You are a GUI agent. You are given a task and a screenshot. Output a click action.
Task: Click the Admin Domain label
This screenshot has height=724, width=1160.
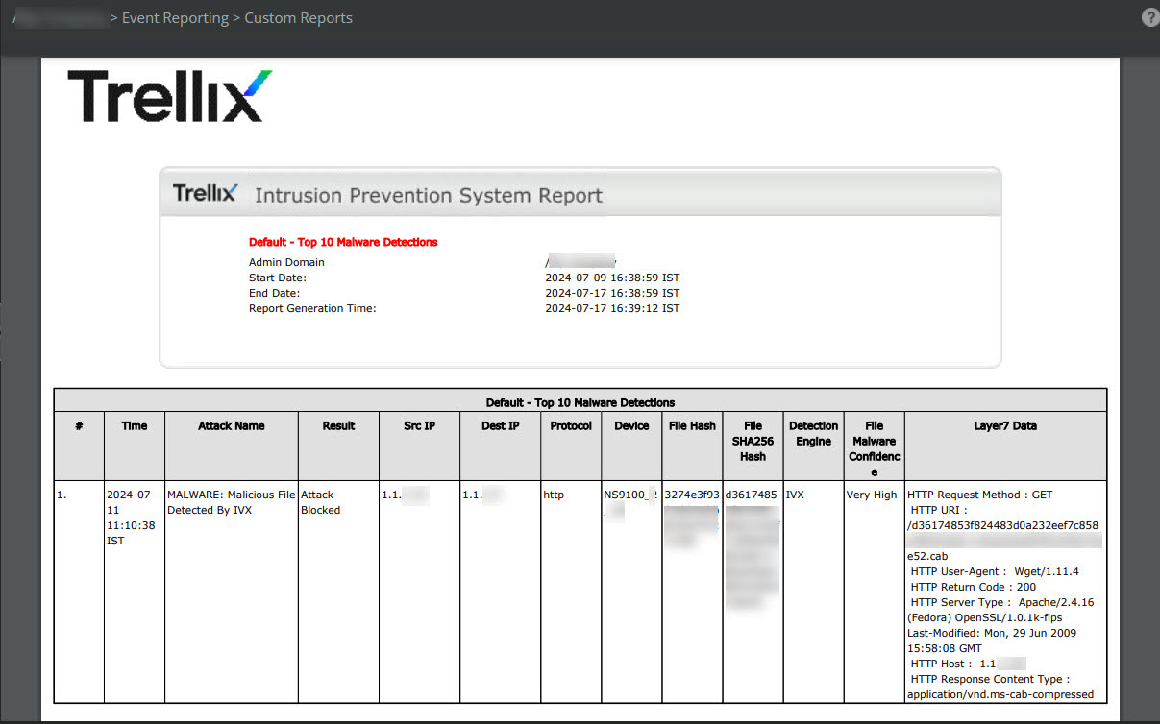coord(286,262)
